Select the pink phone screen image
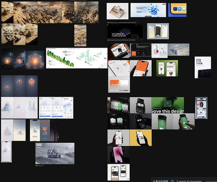217x182 pixels. (x=119, y=154)
